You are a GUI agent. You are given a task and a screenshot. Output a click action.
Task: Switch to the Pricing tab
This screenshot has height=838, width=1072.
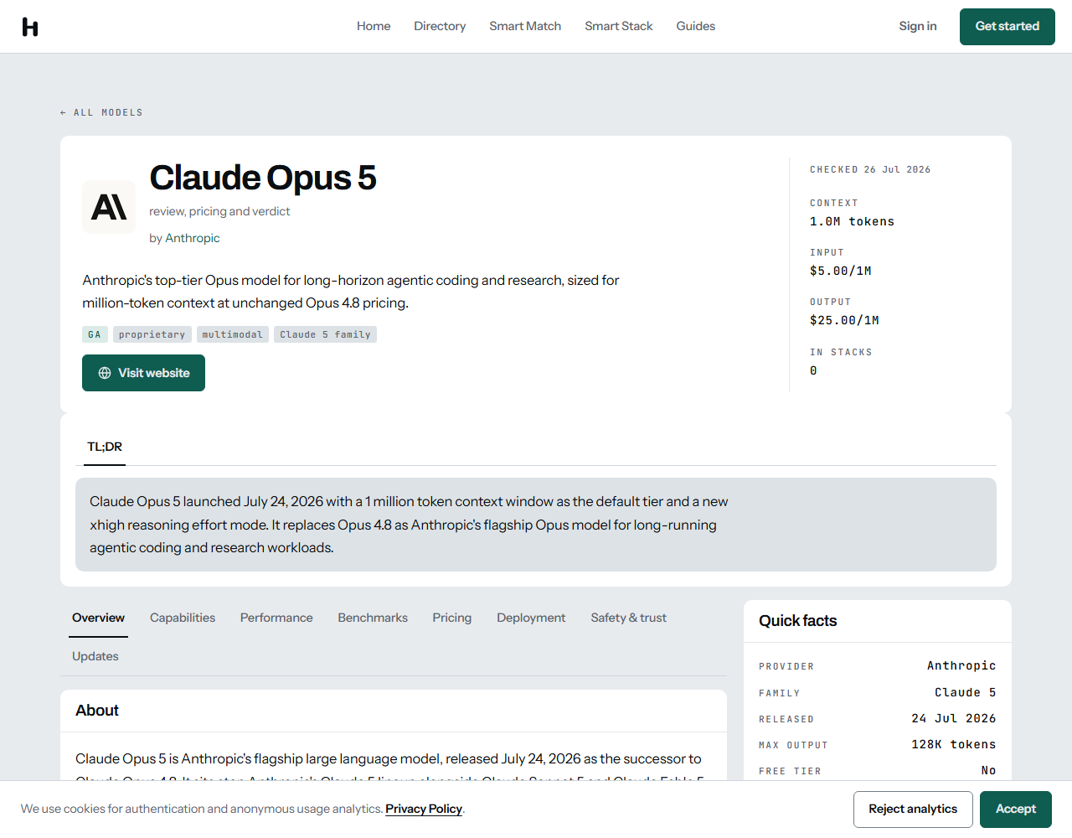[452, 618]
